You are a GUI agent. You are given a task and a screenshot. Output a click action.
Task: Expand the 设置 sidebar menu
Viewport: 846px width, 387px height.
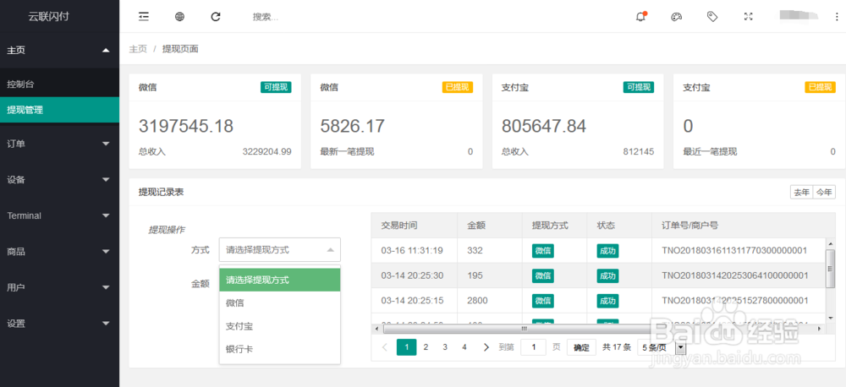point(59,324)
